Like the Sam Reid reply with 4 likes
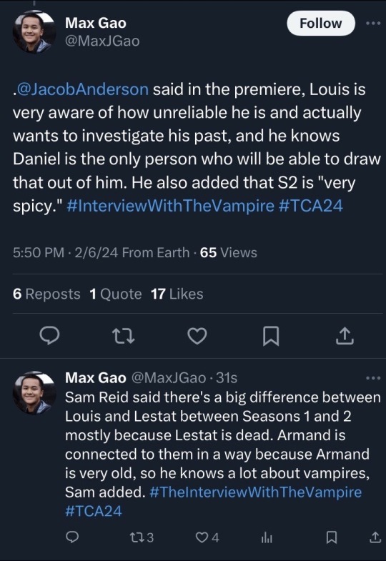386x561 pixels. coord(207,537)
